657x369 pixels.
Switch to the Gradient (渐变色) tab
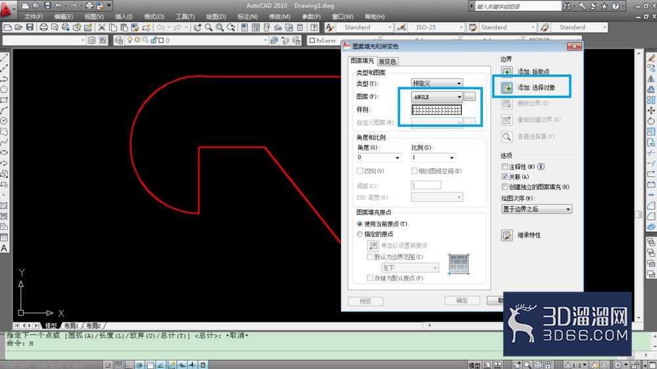point(387,62)
